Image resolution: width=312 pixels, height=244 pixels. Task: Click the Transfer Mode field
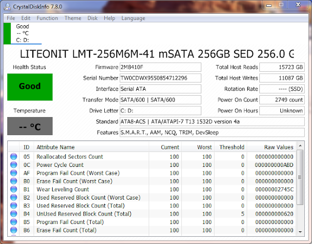(160, 100)
